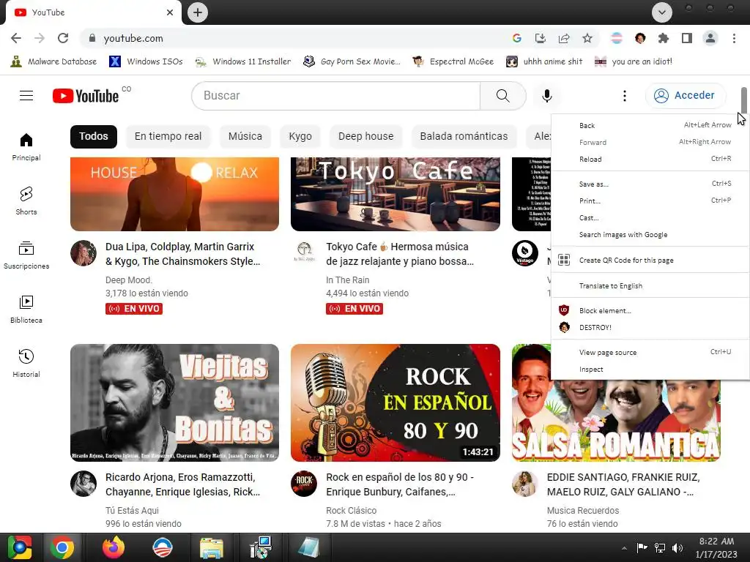This screenshot has height=562, width=750.
Task: Choose Block element... menu entry
Action: 650,310
